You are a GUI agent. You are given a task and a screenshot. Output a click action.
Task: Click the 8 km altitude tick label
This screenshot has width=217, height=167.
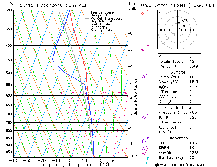click(131, 33)
